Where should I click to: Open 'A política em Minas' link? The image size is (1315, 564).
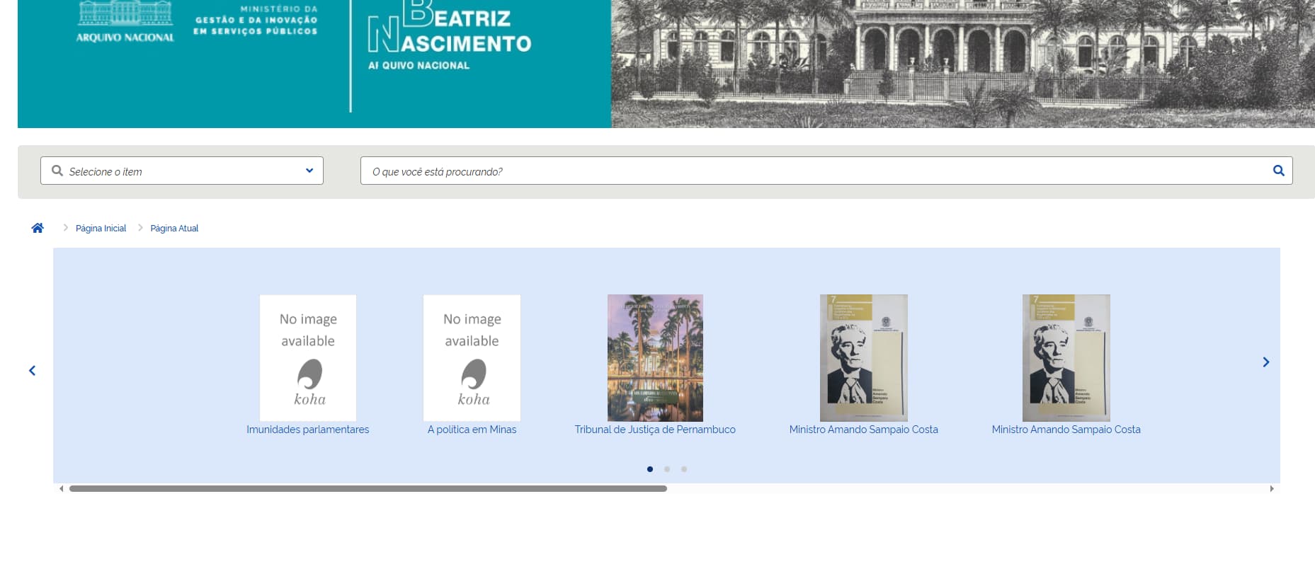point(472,430)
